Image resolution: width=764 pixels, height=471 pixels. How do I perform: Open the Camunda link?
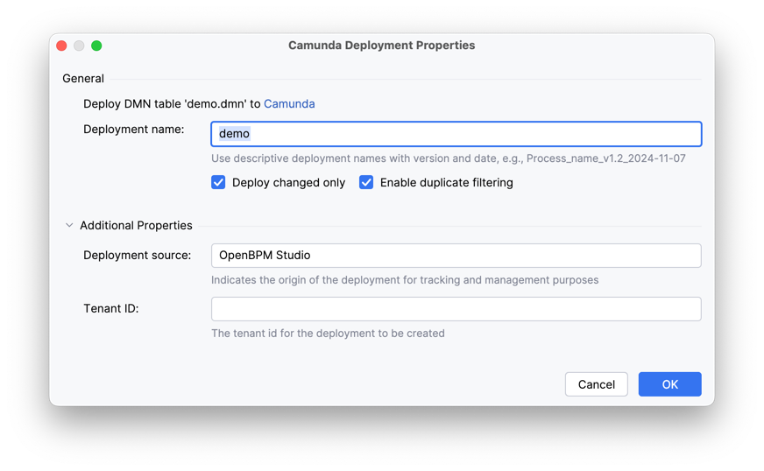[x=289, y=104]
